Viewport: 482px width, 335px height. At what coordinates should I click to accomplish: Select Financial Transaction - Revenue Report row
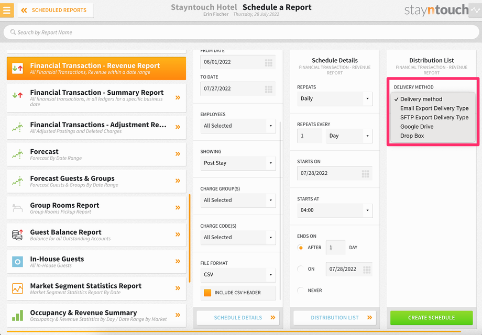point(96,69)
